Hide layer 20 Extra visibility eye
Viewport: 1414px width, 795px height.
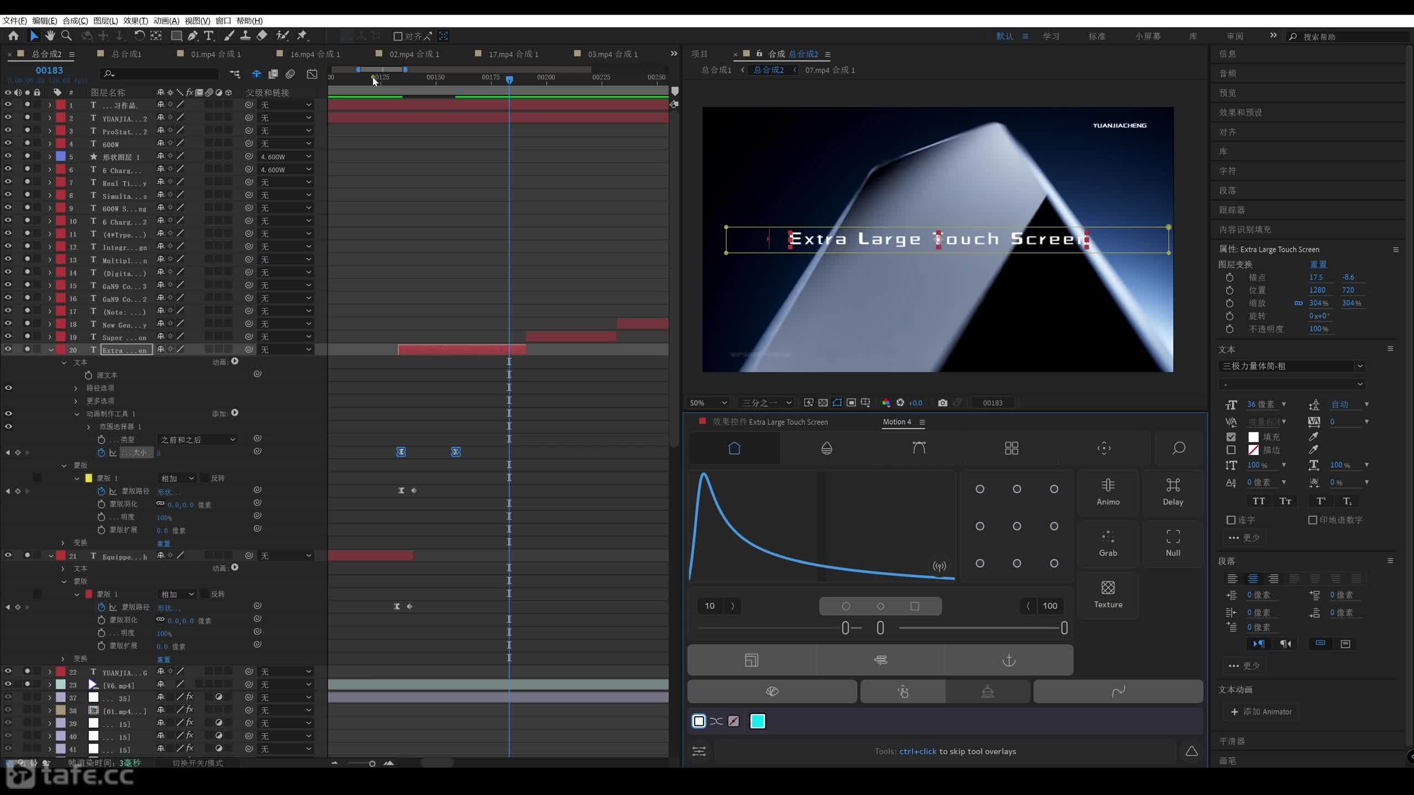click(8, 349)
